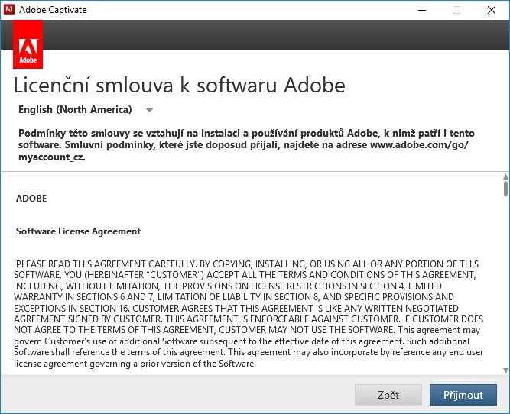
Task: Click the scrollbar down arrow
Action: [505, 370]
